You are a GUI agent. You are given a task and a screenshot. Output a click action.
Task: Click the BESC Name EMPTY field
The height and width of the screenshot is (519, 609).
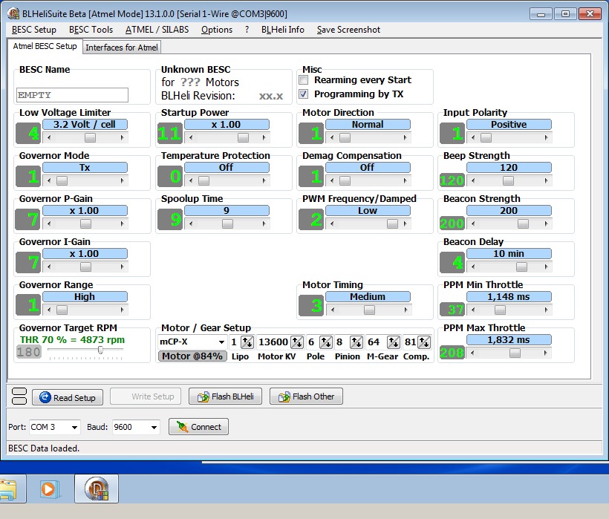coord(72,95)
